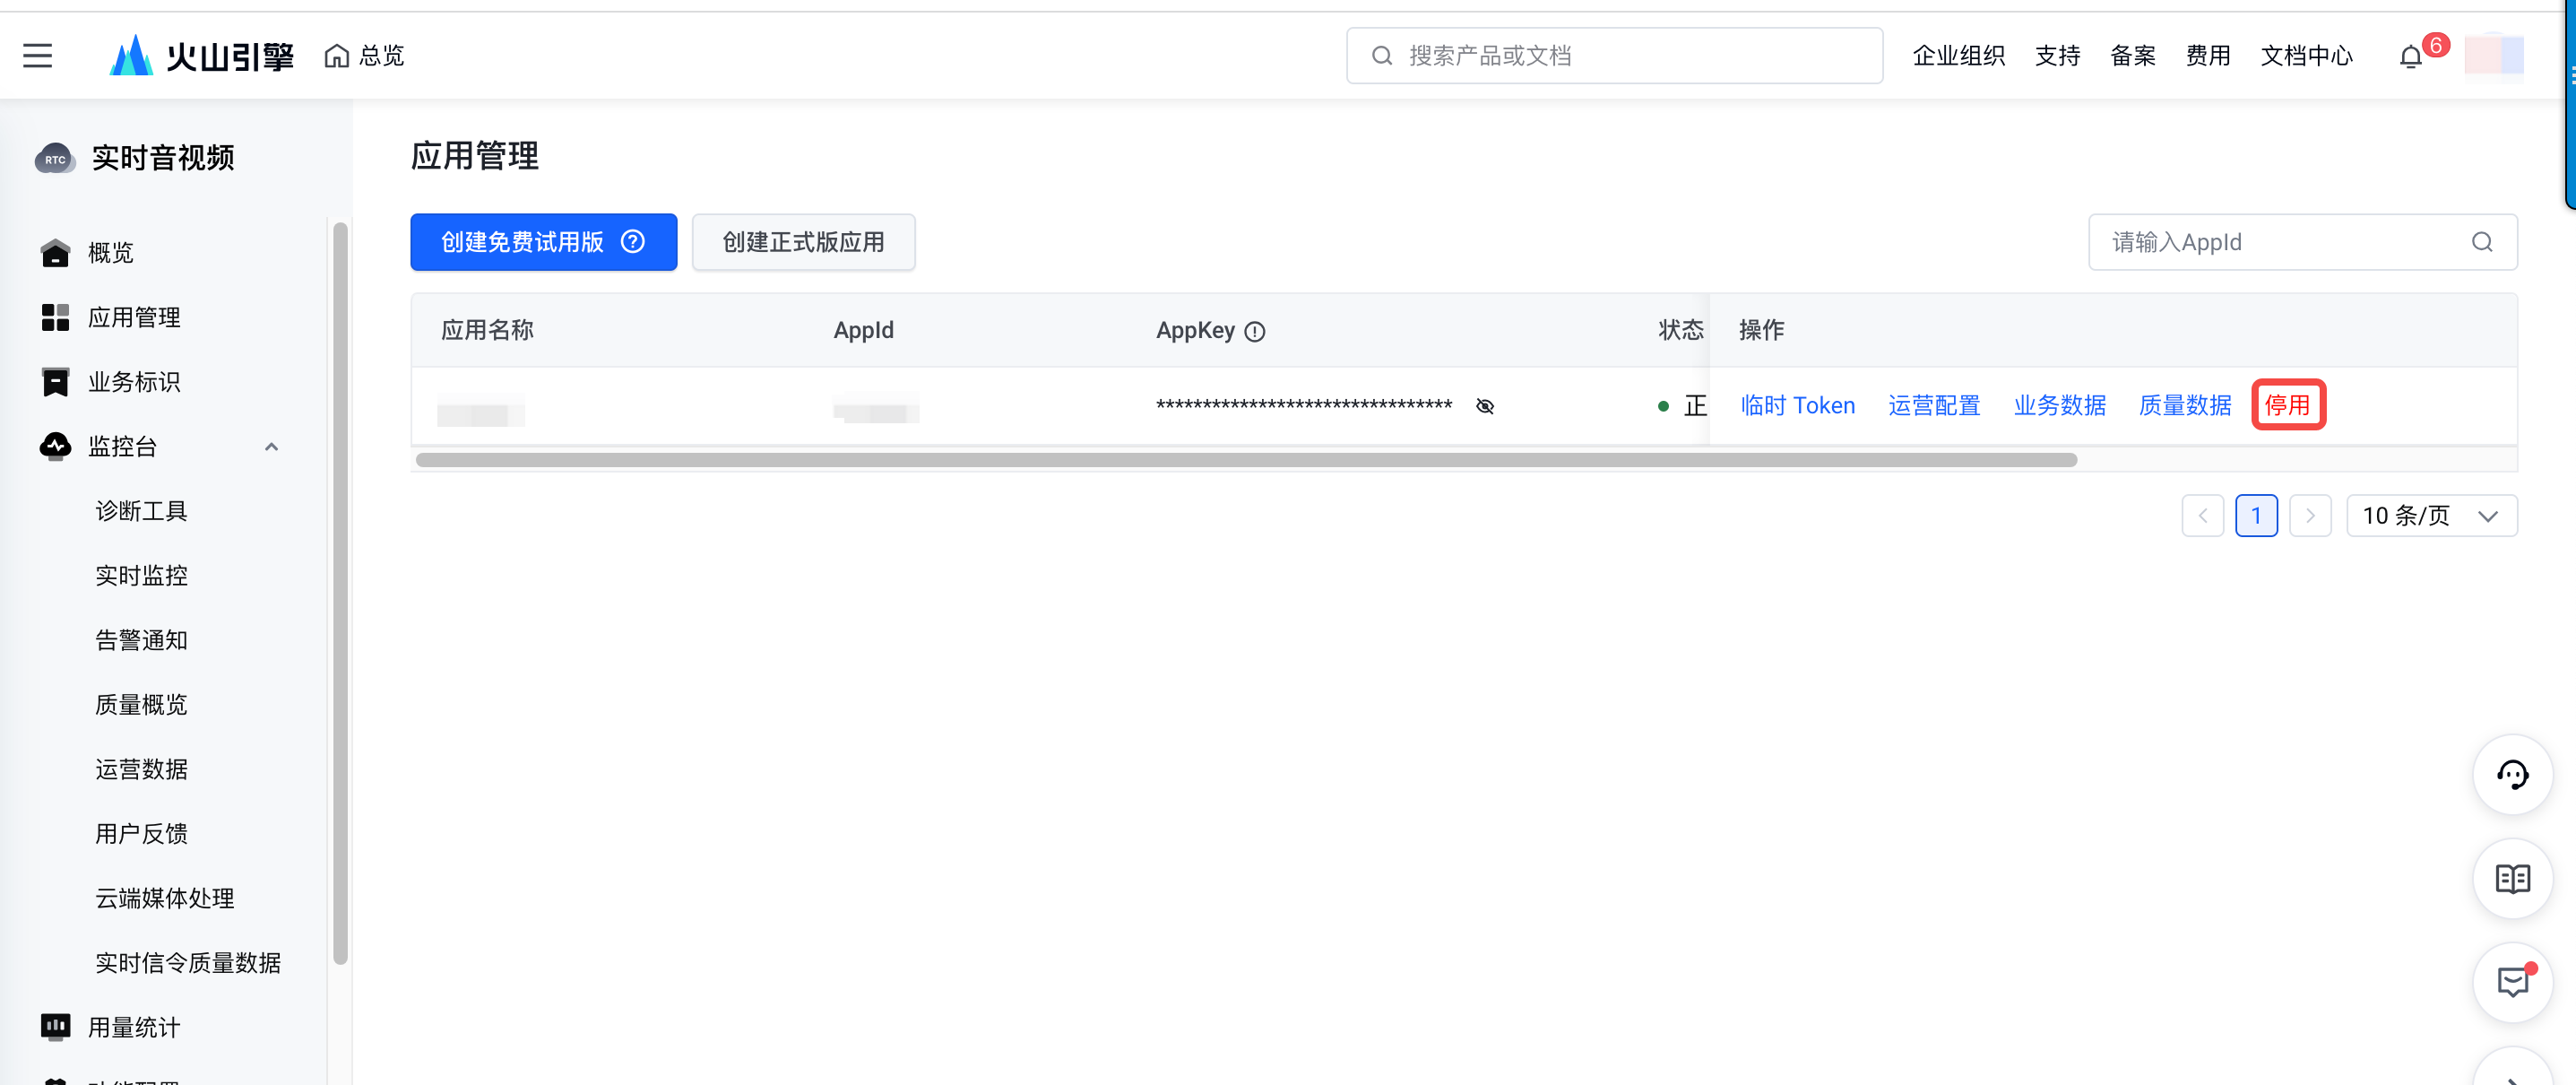Click 创建正式版应用 button
Image resolution: width=2576 pixels, height=1085 pixels.
tap(804, 242)
